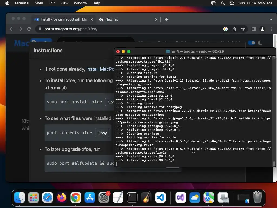Click the moon icon on MacPorts page
Image resolution: width=277 pixels, height=208 pixels.
point(260,43)
